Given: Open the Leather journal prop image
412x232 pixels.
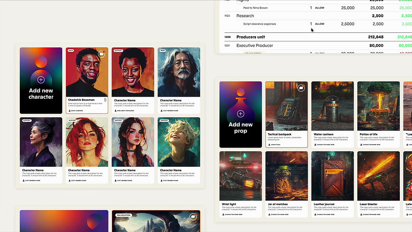Looking at the screenshot, I should point(333,176).
